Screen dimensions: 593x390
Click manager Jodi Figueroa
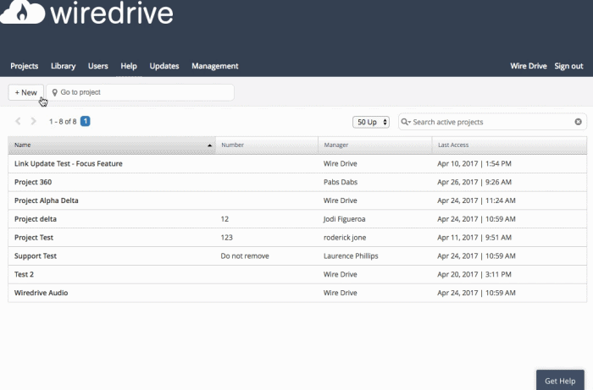(x=344, y=219)
